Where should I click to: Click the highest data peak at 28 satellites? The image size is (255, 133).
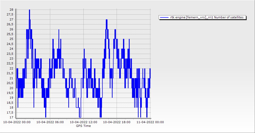pyautogui.click(x=29, y=10)
